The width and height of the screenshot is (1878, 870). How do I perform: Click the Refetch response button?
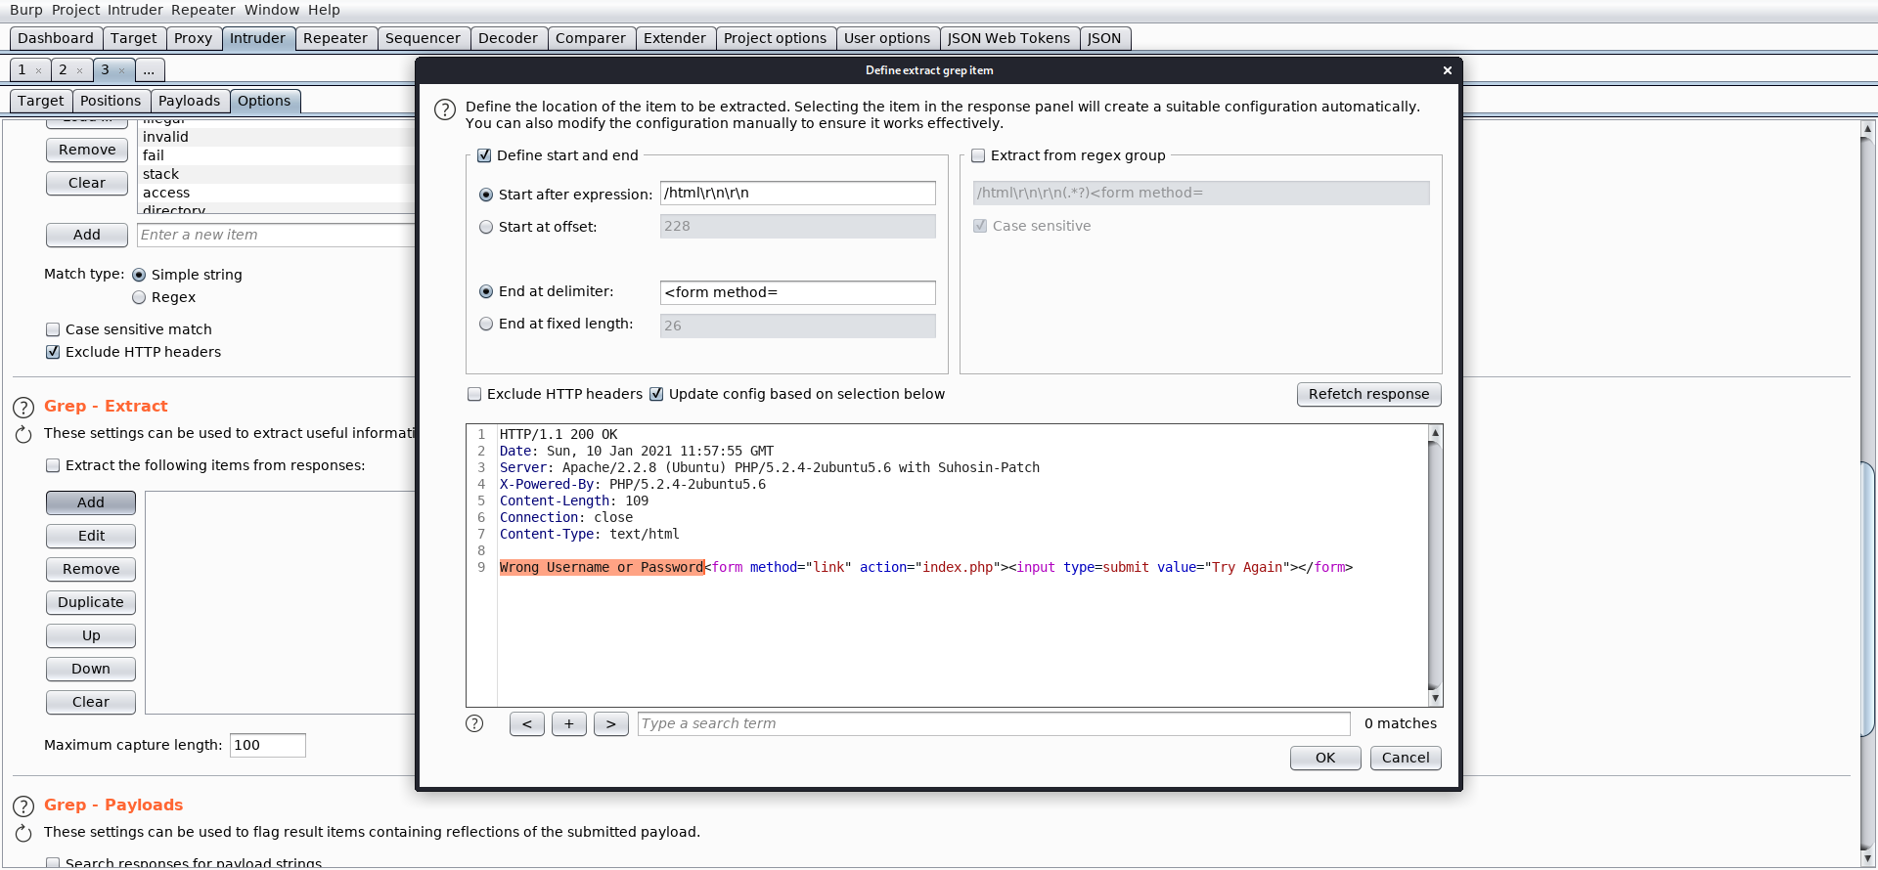[x=1368, y=394]
